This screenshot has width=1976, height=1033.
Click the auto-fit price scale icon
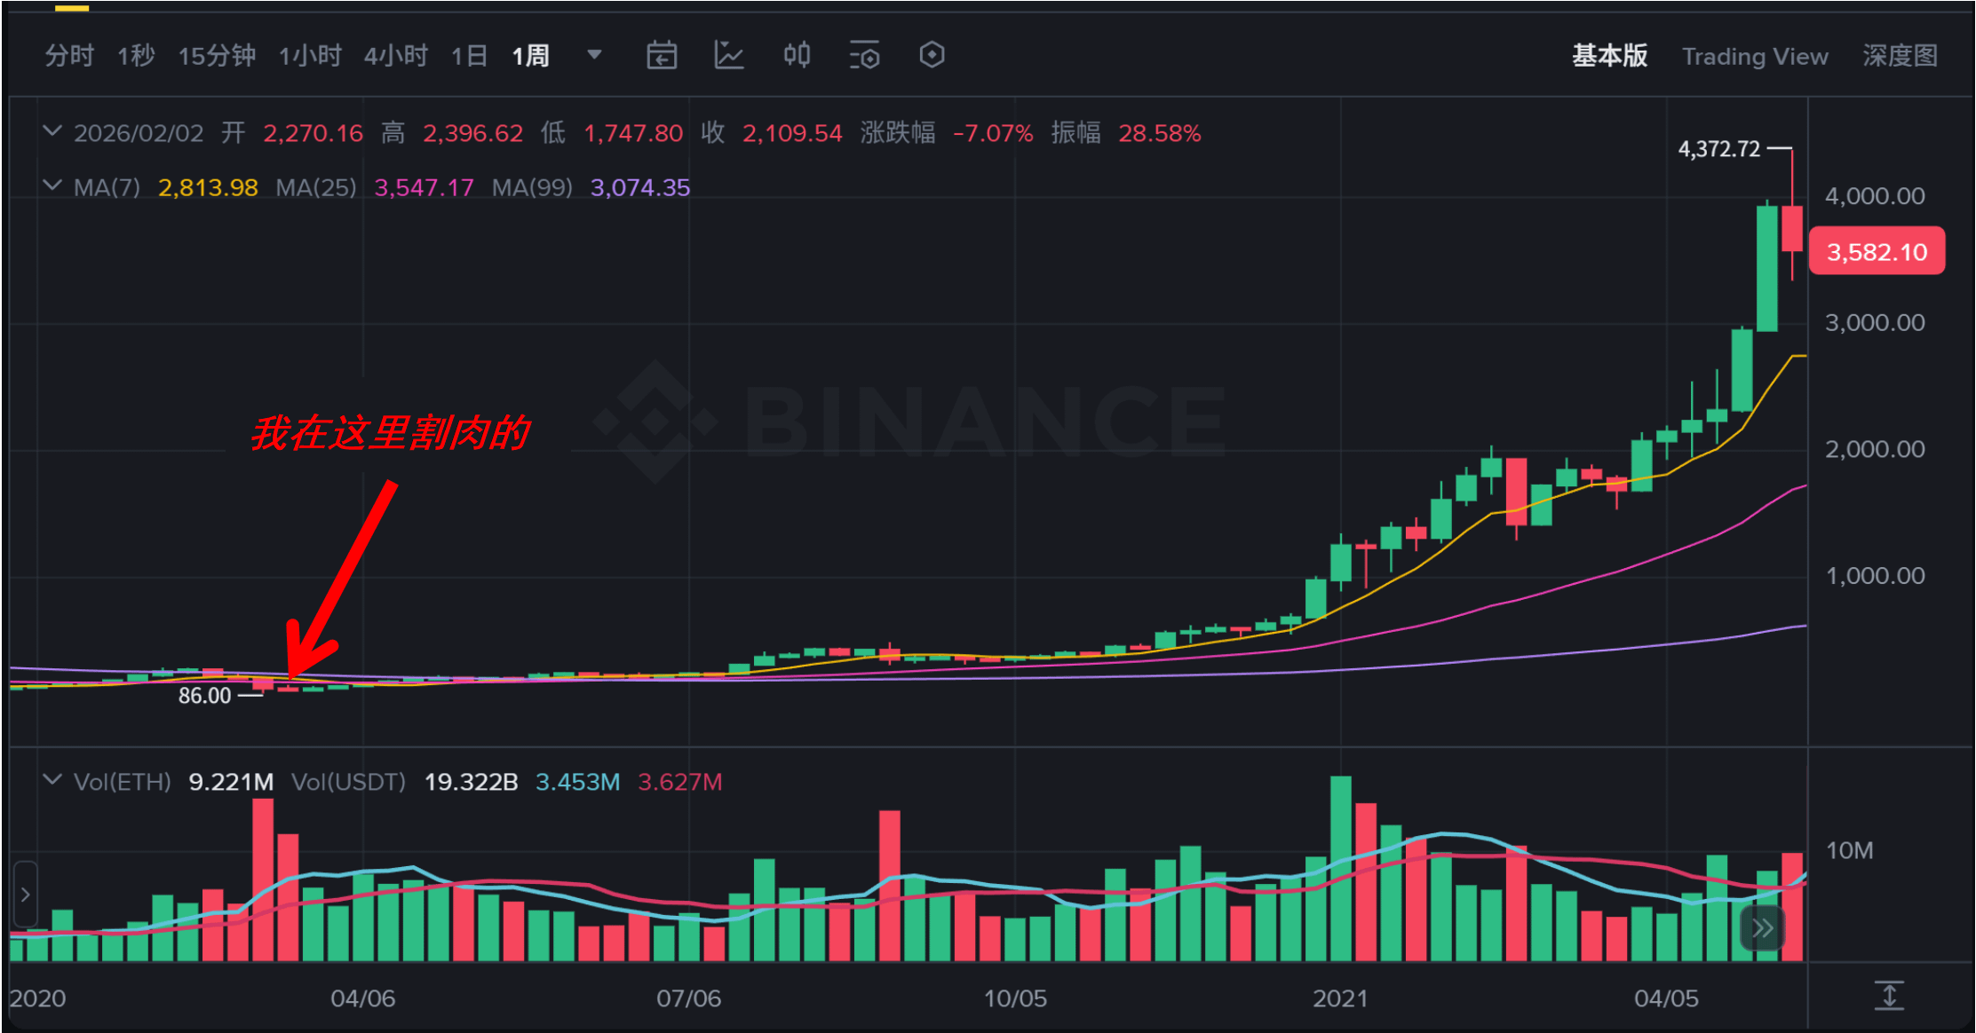[1889, 996]
